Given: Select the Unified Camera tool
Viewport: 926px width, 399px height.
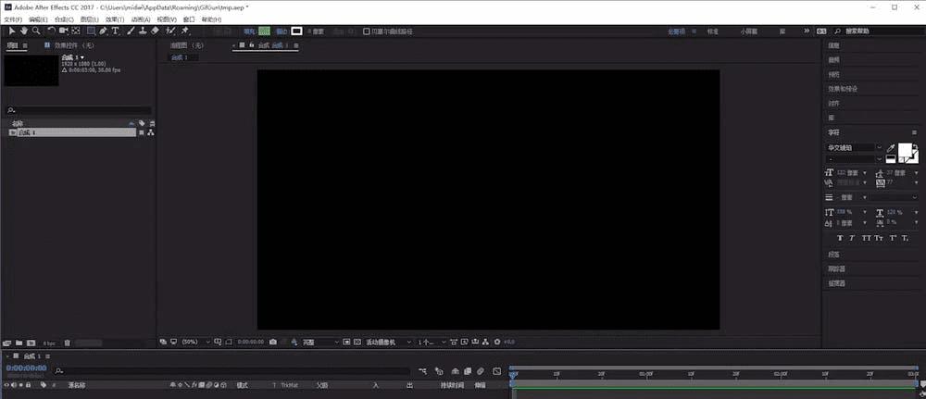Looking at the screenshot, I should (x=64, y=31).
